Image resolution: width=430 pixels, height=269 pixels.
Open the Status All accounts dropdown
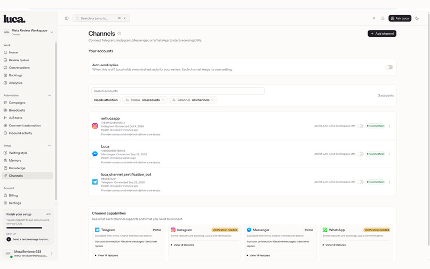point(145,100)
